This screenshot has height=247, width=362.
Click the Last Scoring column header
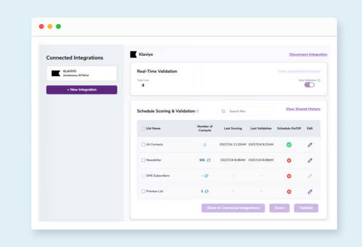coord(233,128)
